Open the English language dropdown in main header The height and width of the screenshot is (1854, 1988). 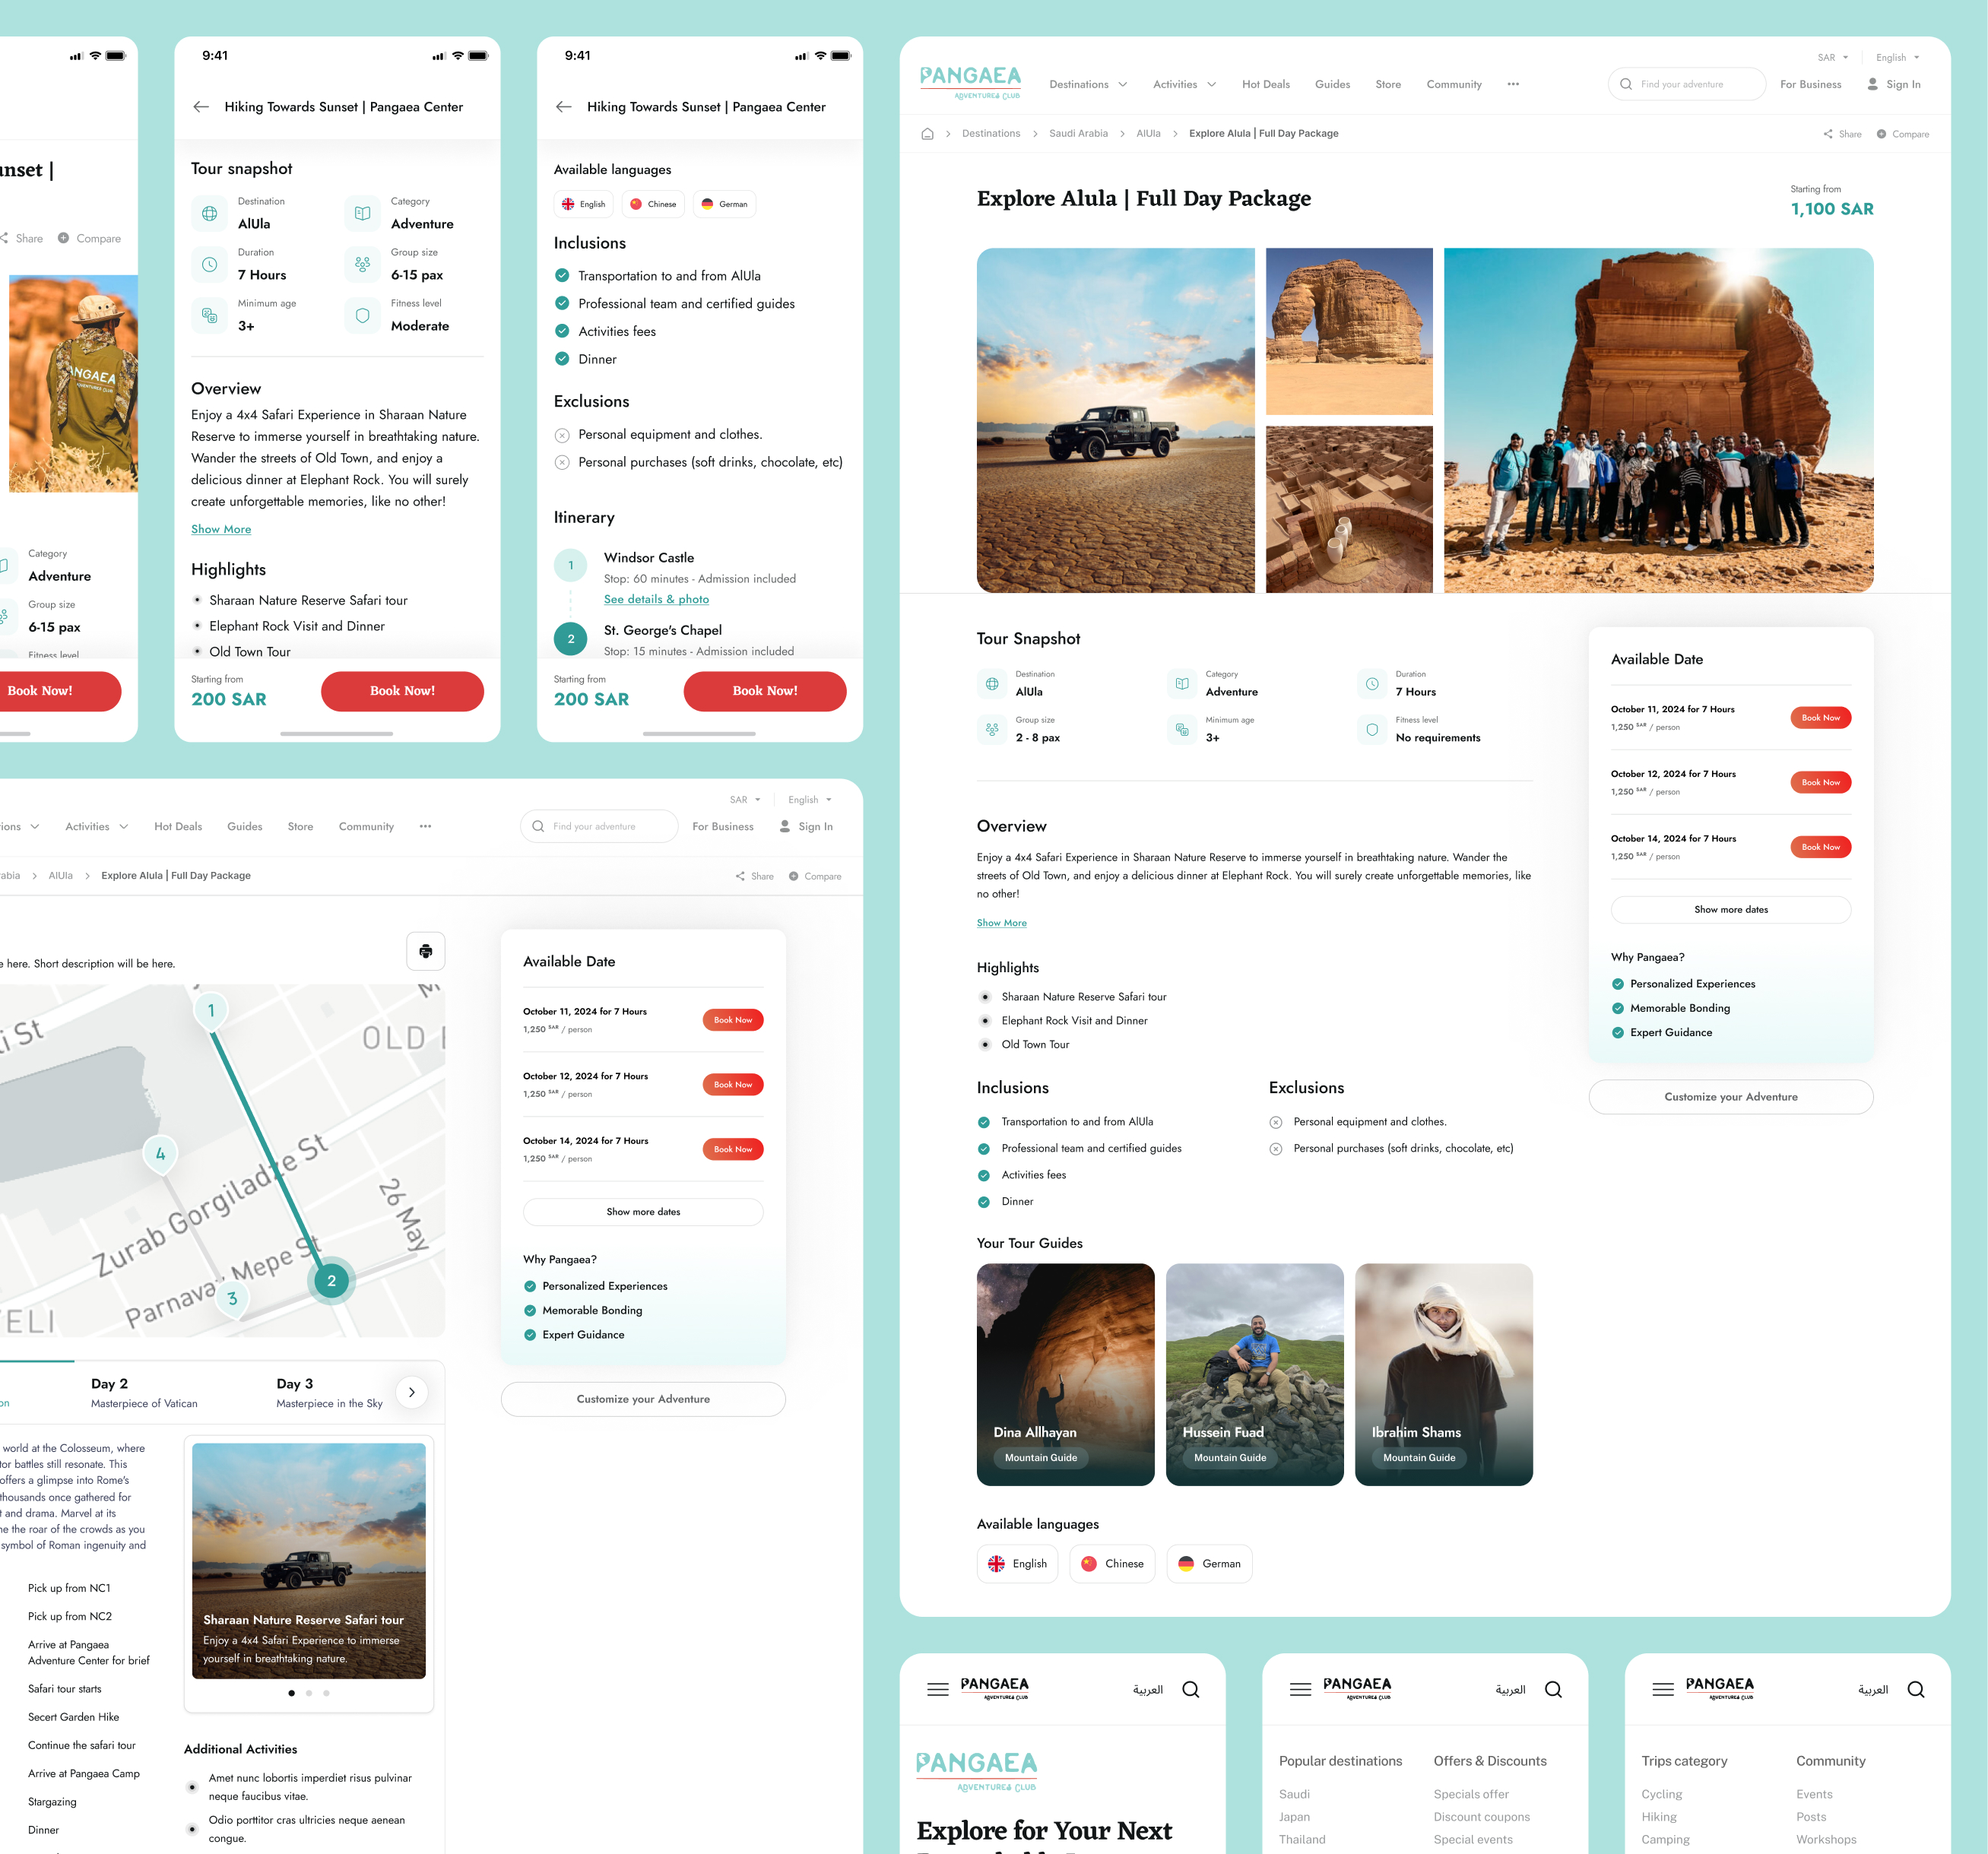click(x=1897, y=58)
